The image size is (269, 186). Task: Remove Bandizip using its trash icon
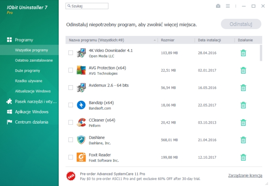(x=243, y=105)
